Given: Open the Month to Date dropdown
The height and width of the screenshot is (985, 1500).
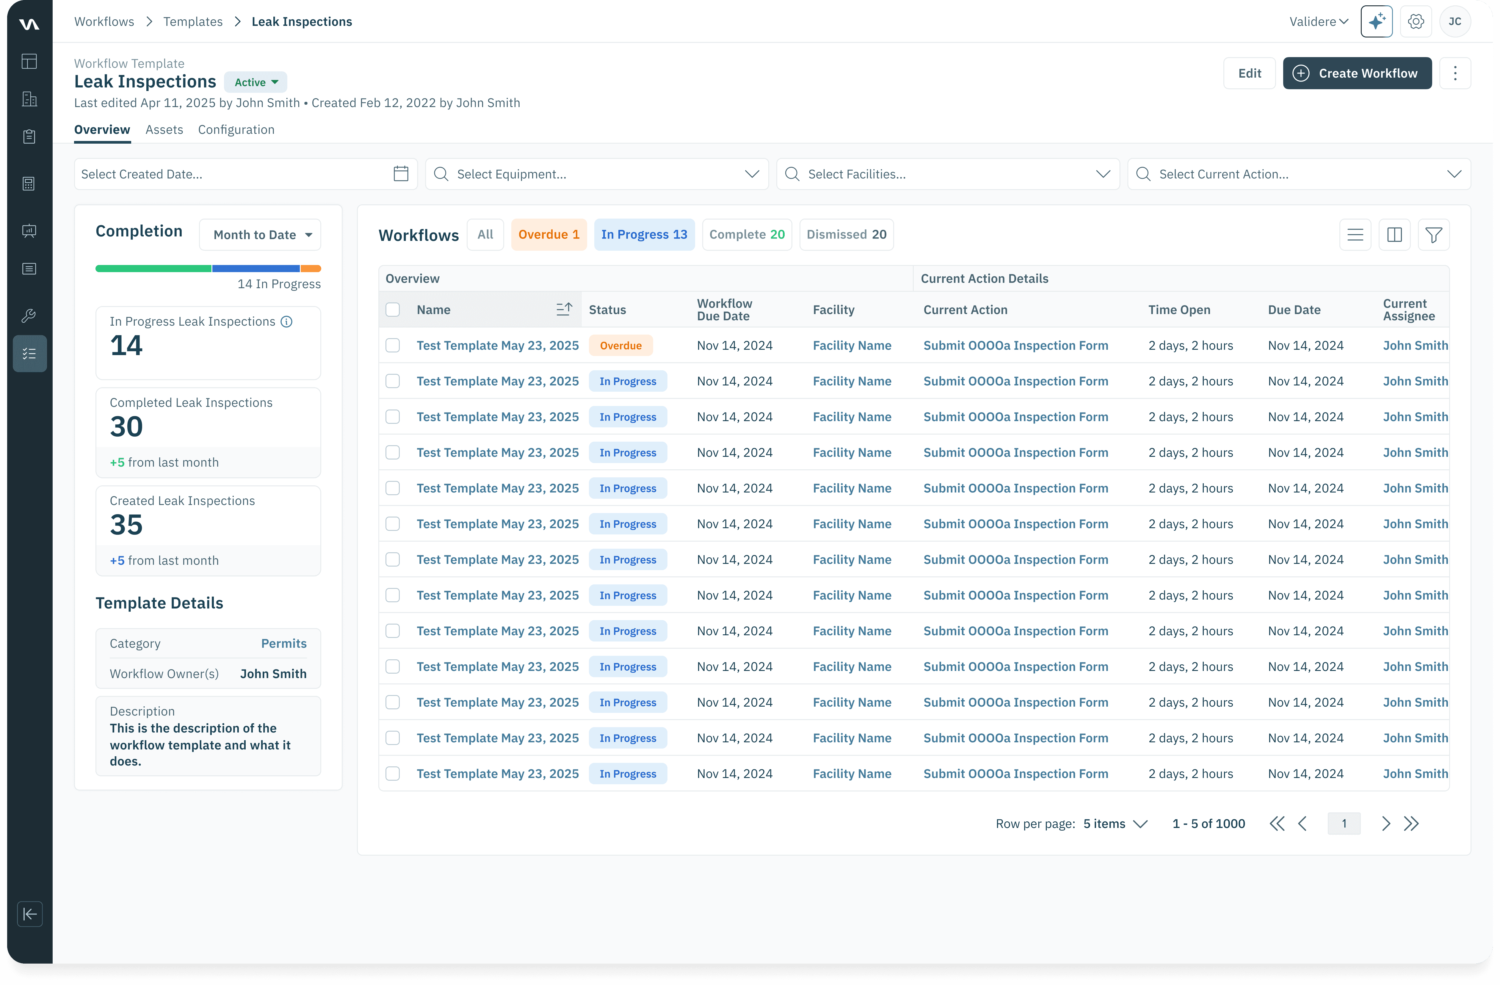Looking at the screenshot, I should click(260, 235).
